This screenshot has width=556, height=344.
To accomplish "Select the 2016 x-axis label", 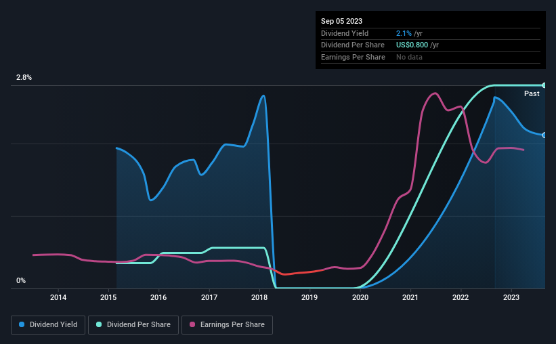I will click(158, 297).
